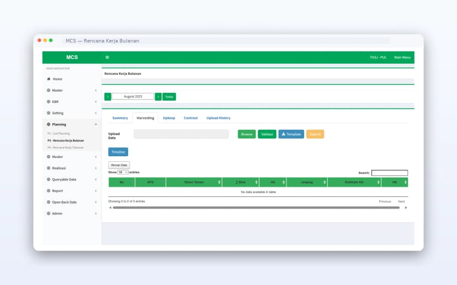Open the Upload History tab
The width and height of the screenshot is (457, 285).
[218, 118]
